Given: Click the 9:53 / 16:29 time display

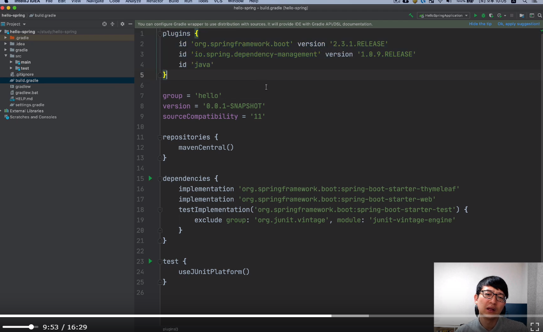Looking at the screenshot, I should coord(65,327).
